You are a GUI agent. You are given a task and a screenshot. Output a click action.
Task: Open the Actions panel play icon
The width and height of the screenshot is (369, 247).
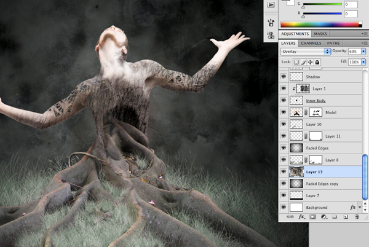point(271,5)
